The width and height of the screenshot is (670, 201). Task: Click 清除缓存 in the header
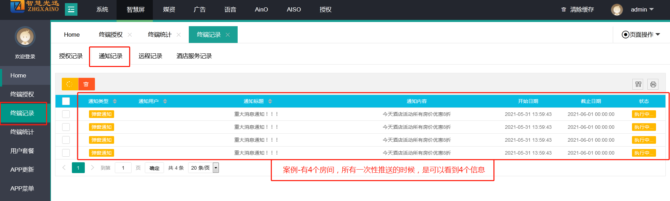click(x=578, y=9)
